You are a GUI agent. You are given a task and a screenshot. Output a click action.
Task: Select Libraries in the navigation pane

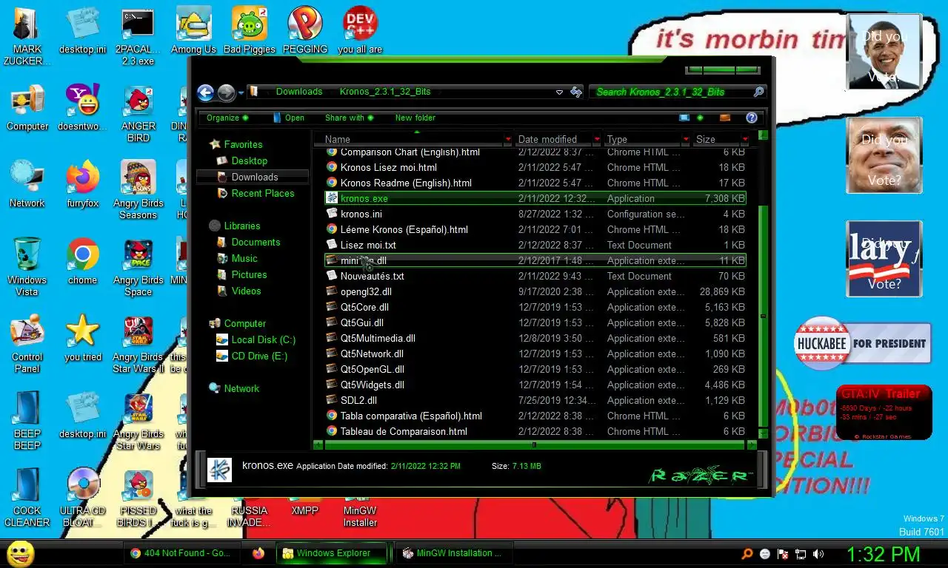pyautogui.click(x=242, y=226)
